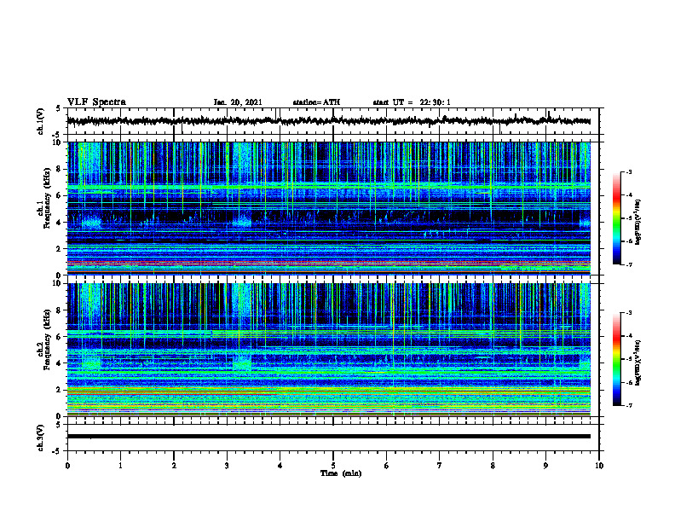The image size is (675, 522).
Task: Click the ch.2 spectrogram color scale bar
Action: click(x=616, y=359)
